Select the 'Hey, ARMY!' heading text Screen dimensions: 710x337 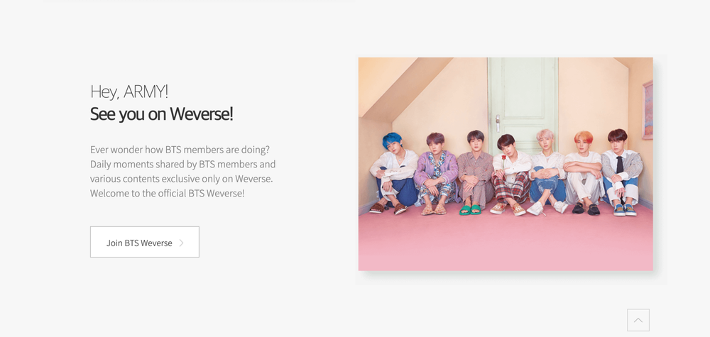(x=129, y=92)
